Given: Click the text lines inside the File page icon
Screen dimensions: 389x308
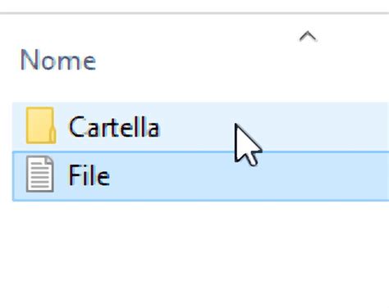Looking at the screenshot, I should click(39, 178).
